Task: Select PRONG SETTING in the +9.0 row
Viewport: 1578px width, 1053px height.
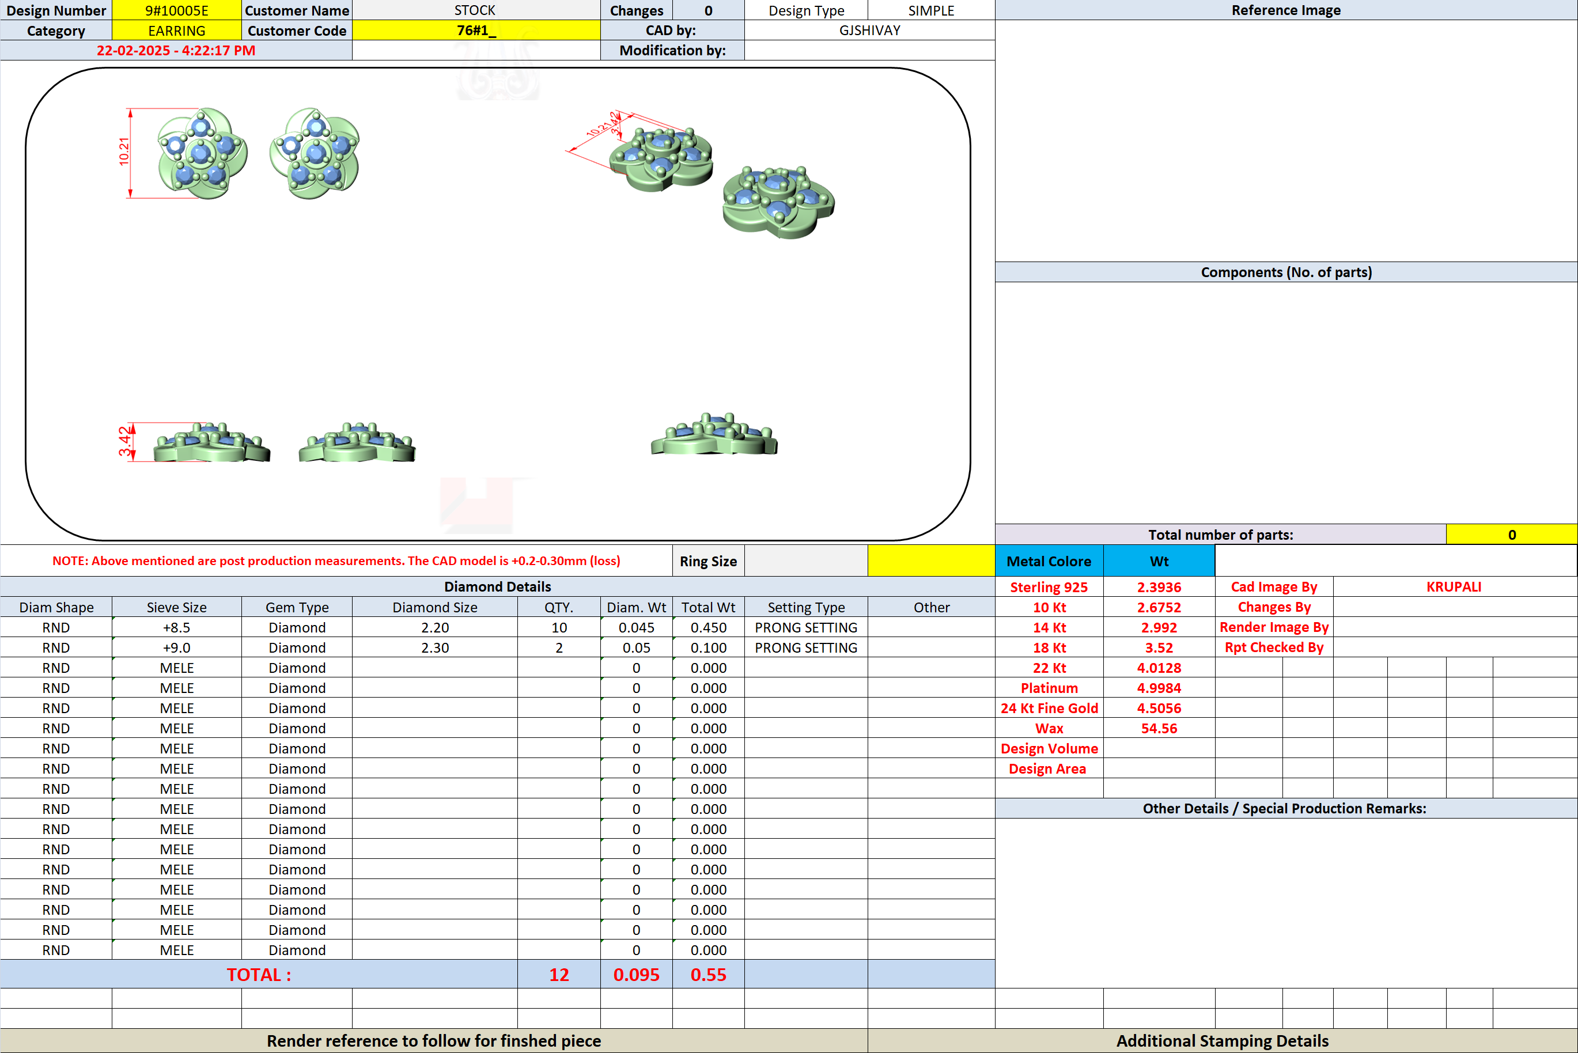Action: 806,647
